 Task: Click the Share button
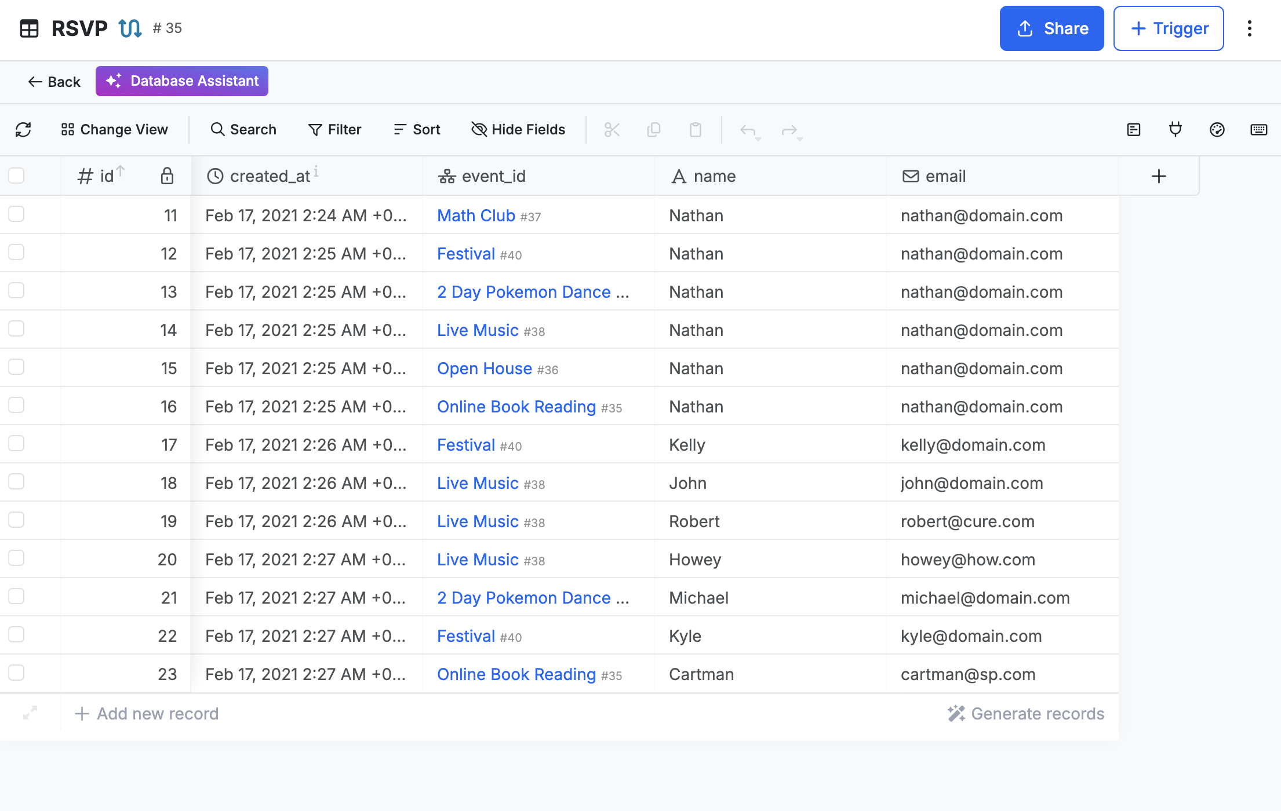tap(1051, 28)
